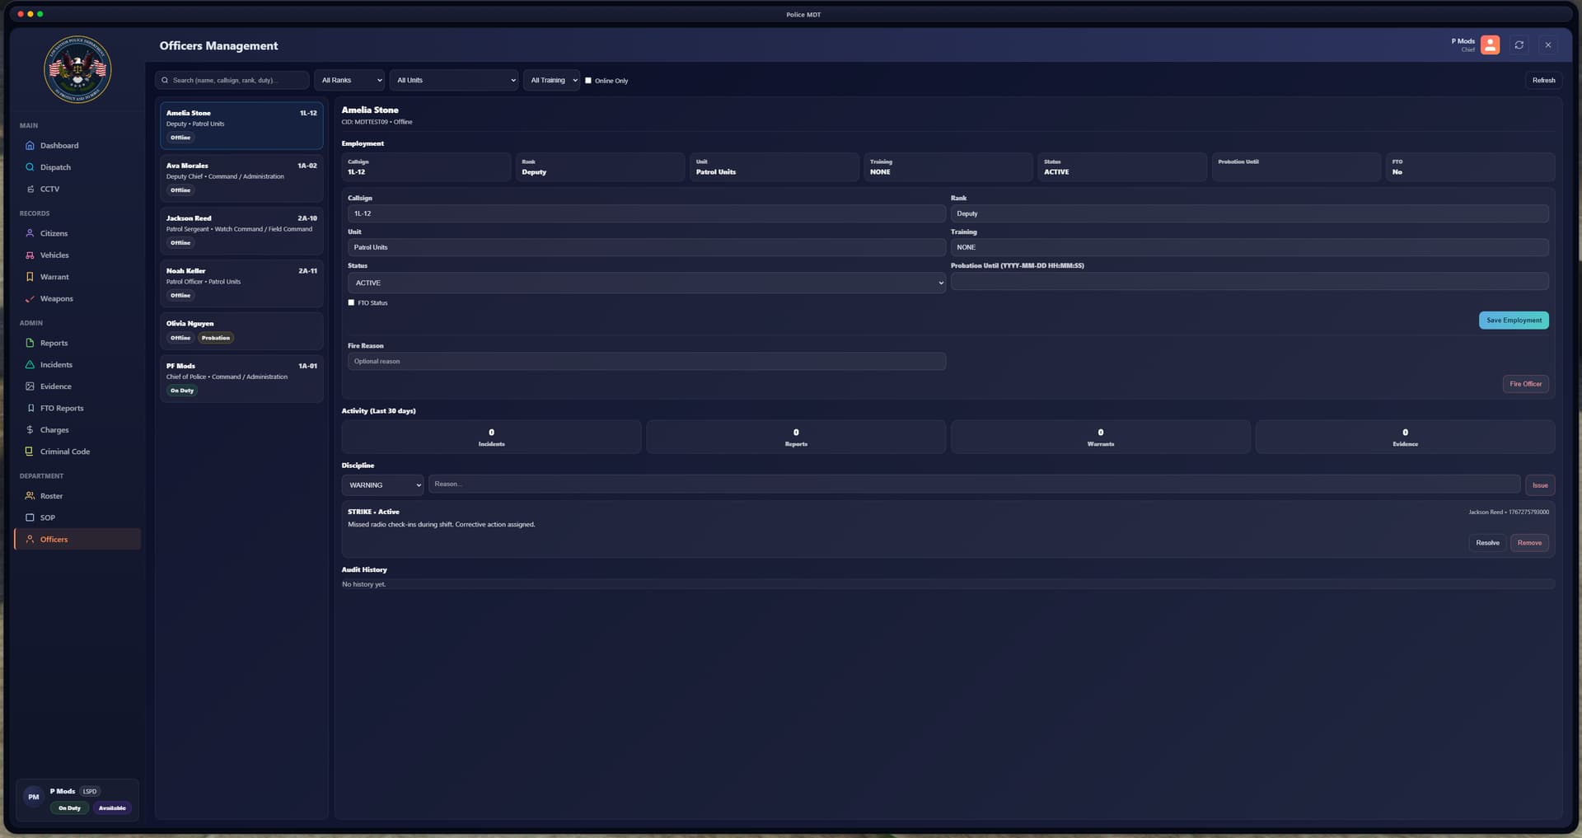Click the Incidents activity counter card
This screenshot has height=838, width=1582.
click(492, 437)
